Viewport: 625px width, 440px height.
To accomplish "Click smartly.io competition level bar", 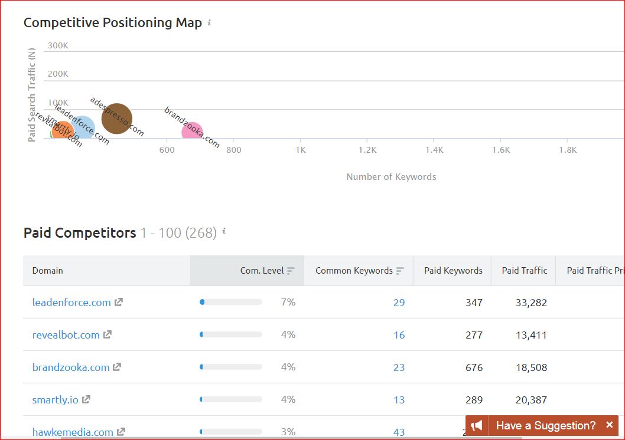I will tap(231, 399).
